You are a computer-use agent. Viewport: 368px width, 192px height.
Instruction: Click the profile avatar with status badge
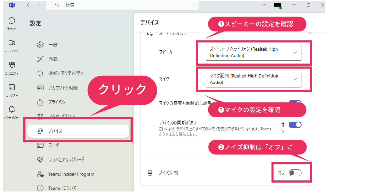[277, 5]
